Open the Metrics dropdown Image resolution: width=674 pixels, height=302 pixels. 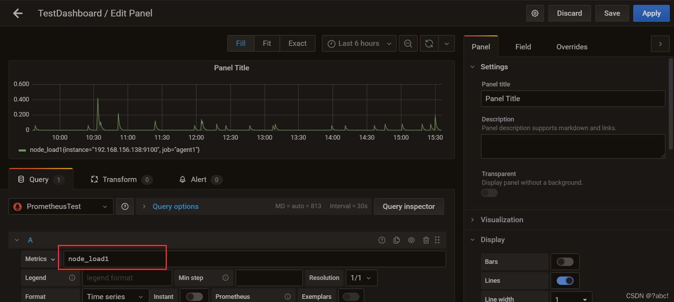40,259
